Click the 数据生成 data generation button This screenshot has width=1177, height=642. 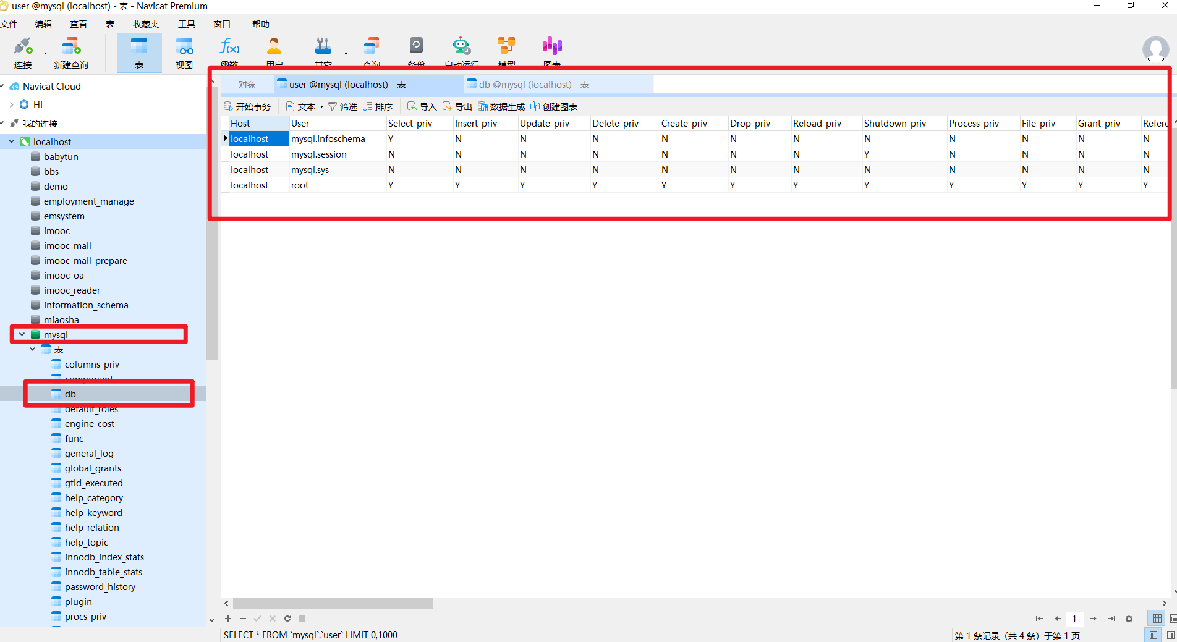click(501, 107)
